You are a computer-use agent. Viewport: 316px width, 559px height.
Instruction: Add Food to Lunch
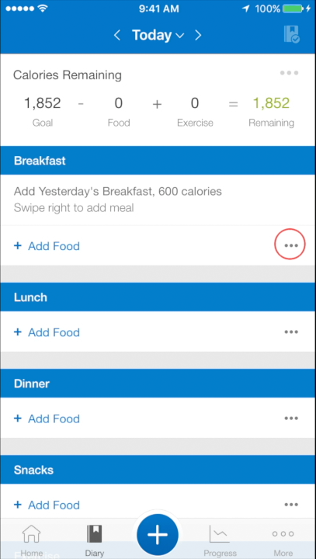tap(47, 332)
